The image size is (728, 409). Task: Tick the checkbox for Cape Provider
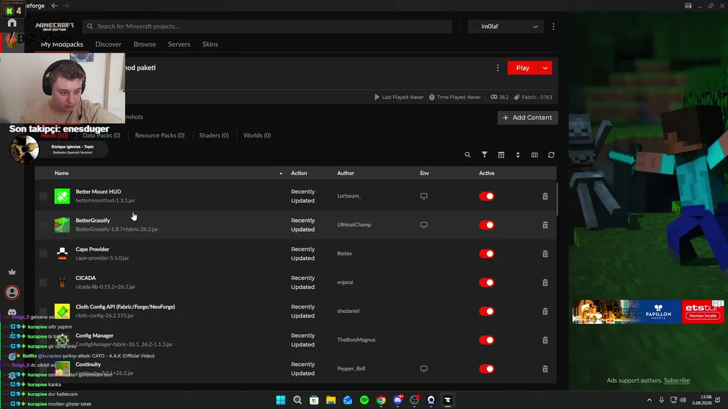[x=43, y=254]
